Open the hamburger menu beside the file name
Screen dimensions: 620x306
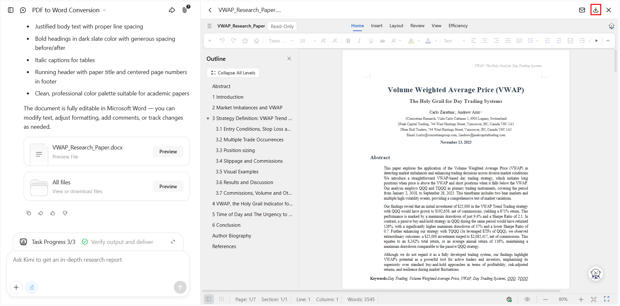[210, 26]
